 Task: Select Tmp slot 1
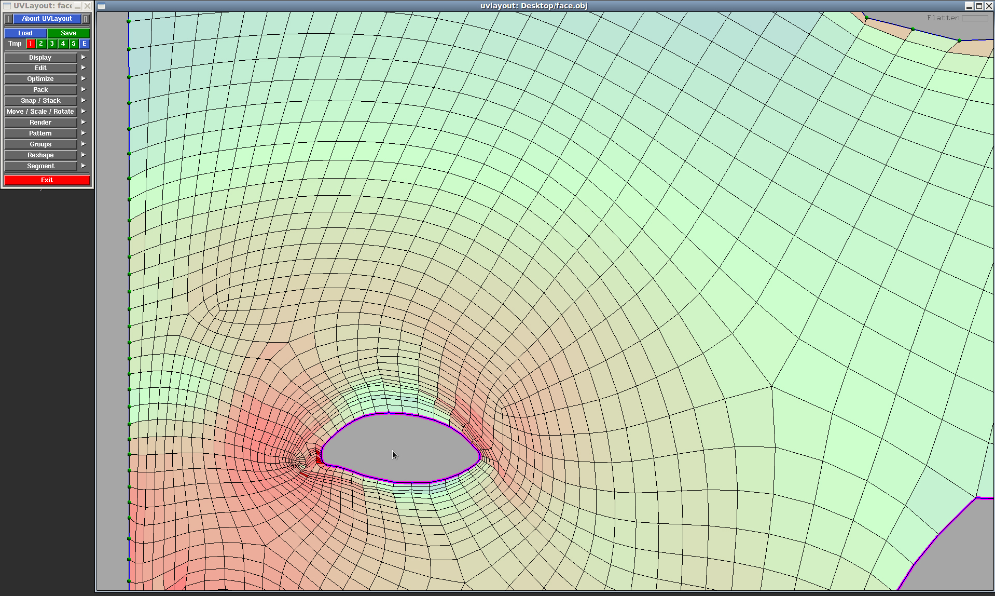(x=31, y=44)
